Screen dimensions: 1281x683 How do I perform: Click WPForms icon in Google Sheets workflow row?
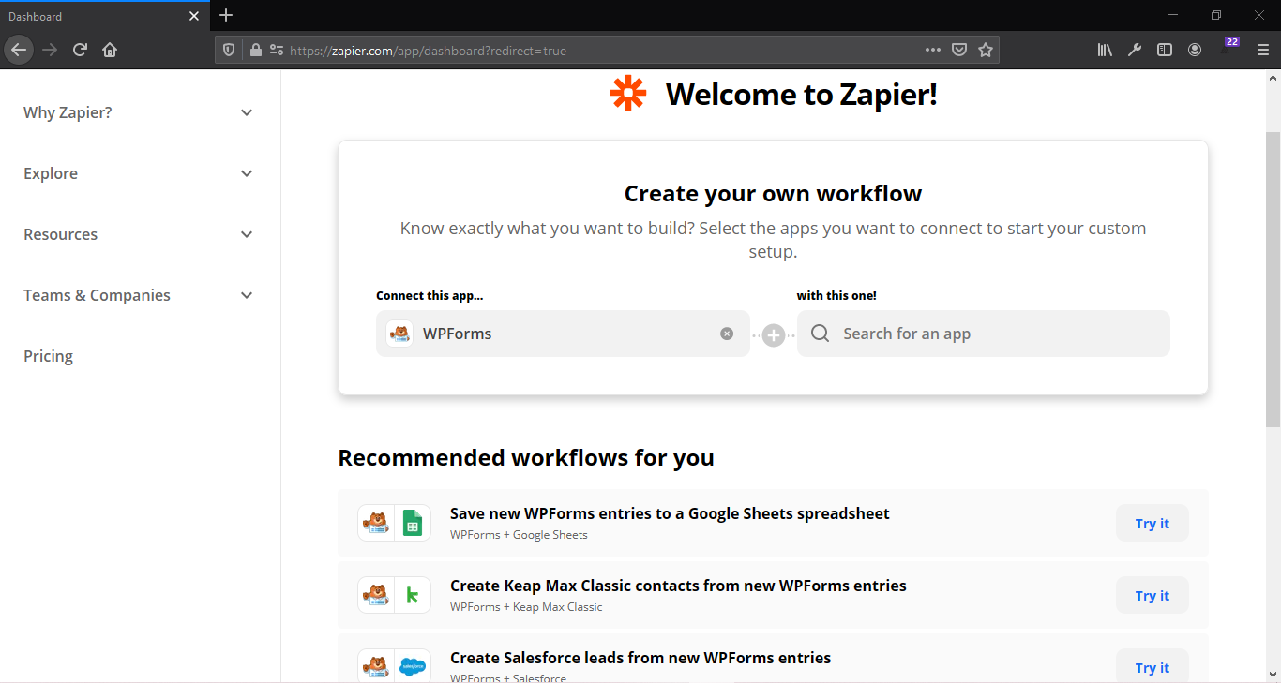click(x=376, y=523)
